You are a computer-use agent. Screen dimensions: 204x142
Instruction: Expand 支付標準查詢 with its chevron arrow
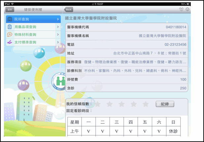pyautogui.click(x=58, y=42)
